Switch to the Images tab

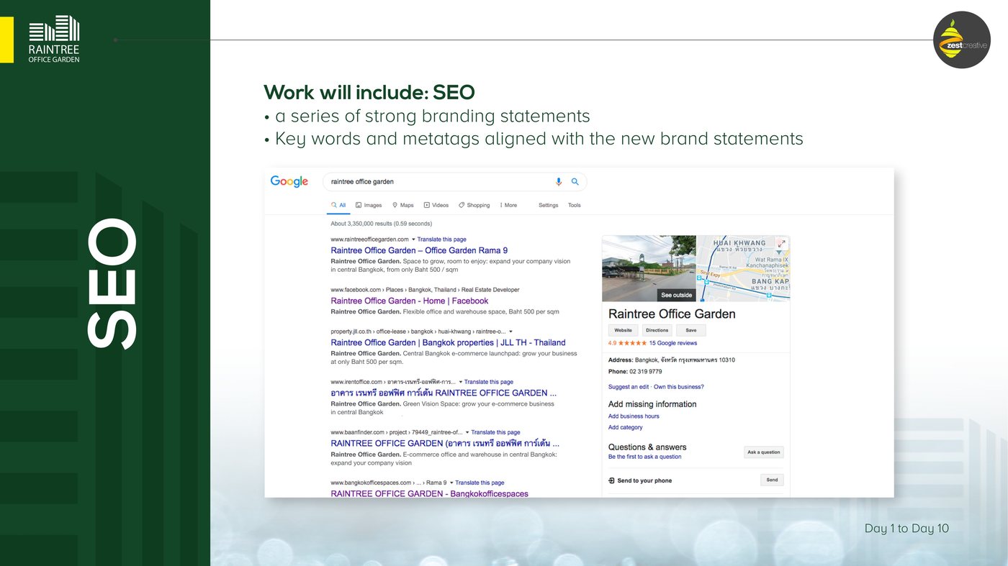pos(369,205)
